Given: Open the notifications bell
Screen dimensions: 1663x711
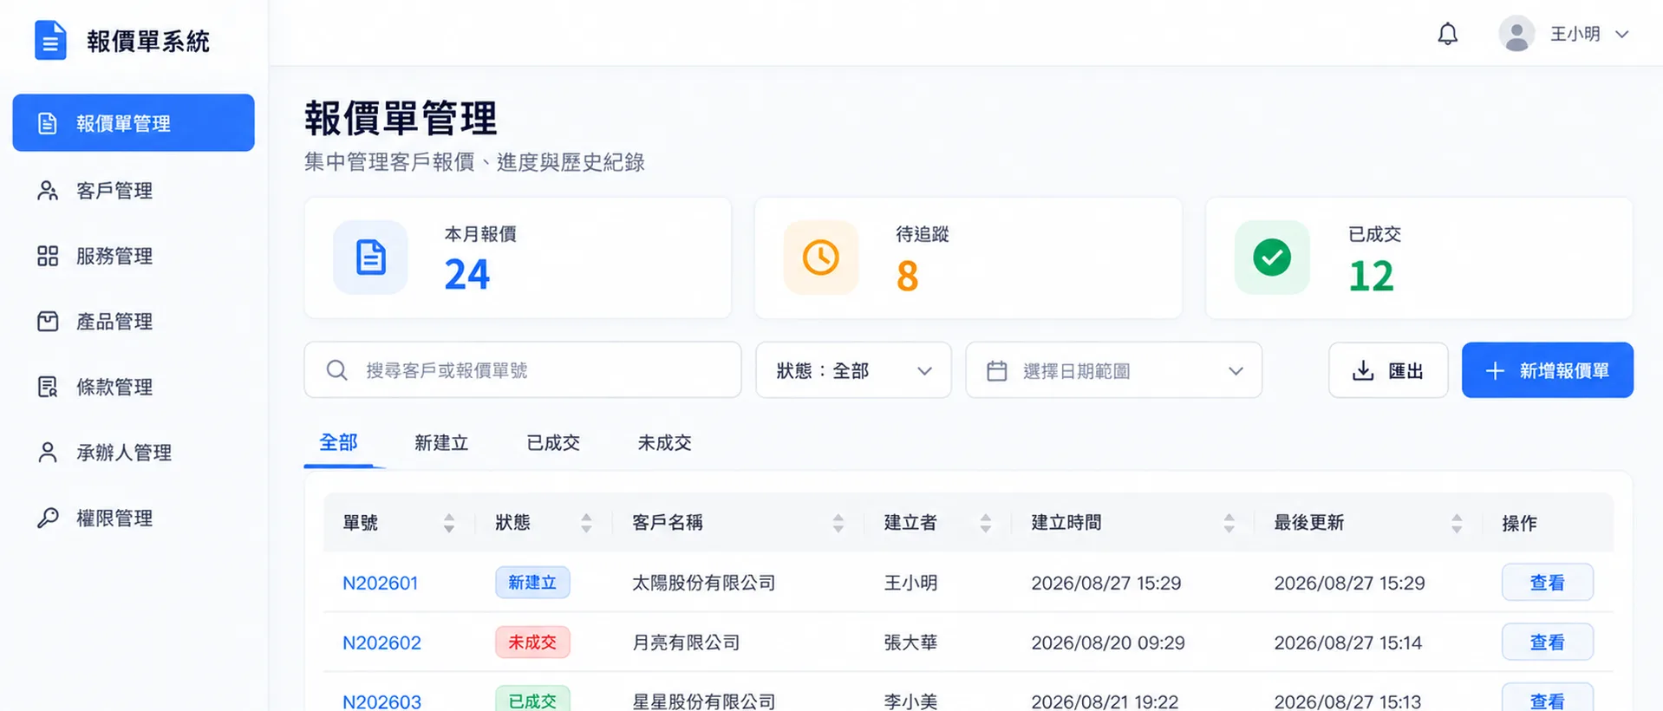Looking at the screenshot, I should coord(1447,34).
